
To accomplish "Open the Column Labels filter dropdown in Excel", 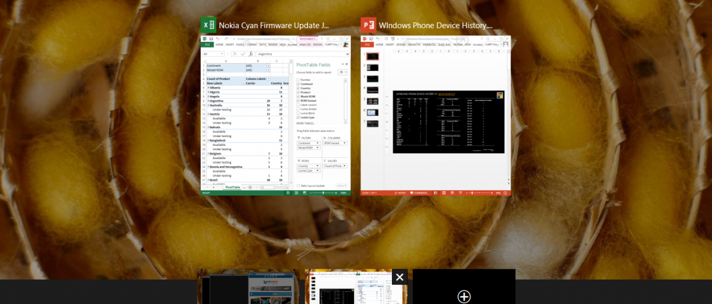I will tap(268, 79).
